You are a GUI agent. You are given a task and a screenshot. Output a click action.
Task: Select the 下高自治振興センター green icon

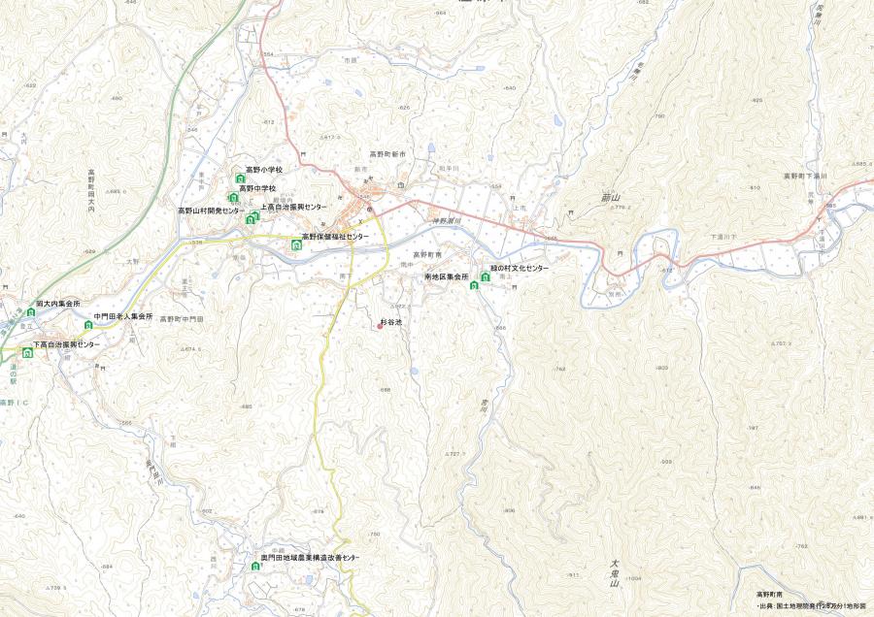[x=27, y=352]
